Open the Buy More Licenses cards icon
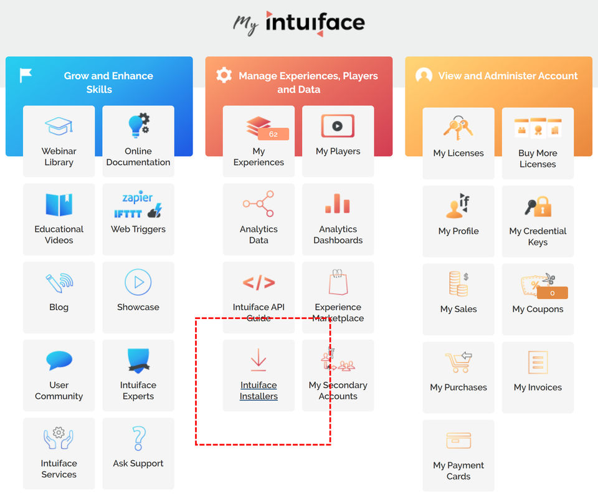The width and height of the screenshot is (598, 499). tap(538, 128)
